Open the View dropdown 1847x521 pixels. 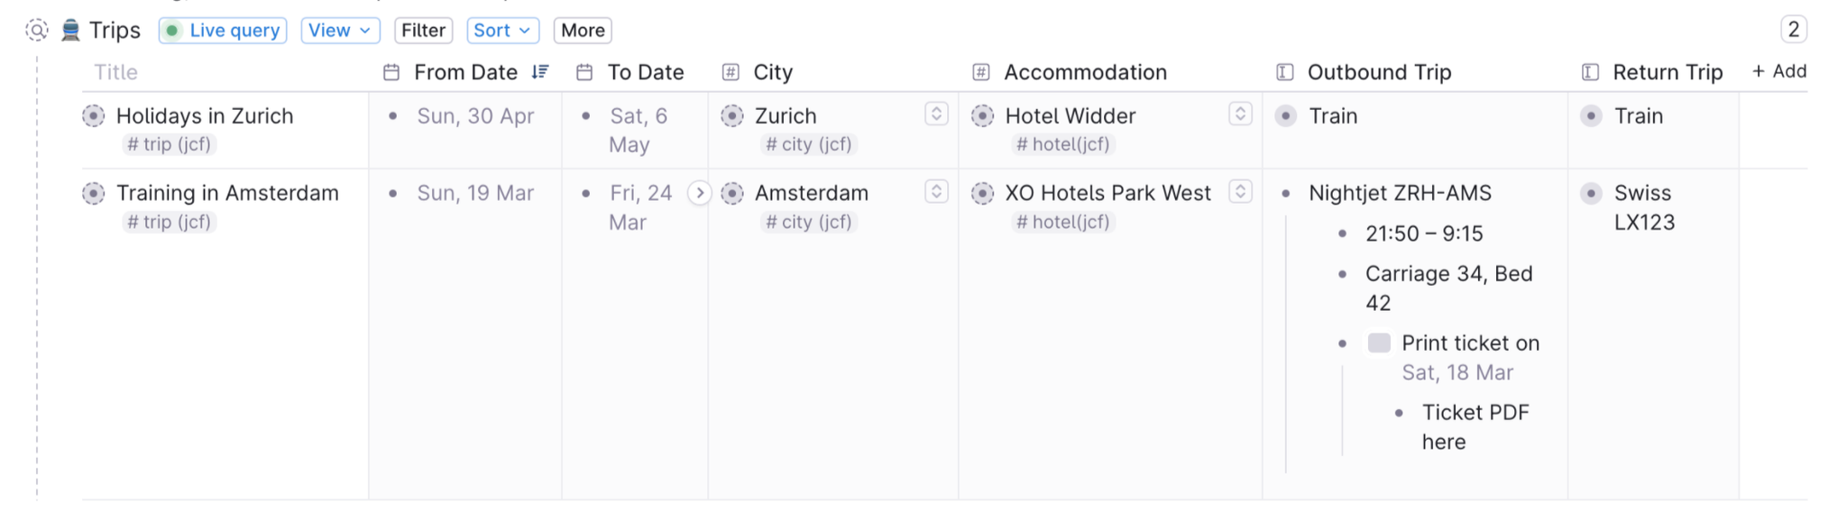click(340, 31)
